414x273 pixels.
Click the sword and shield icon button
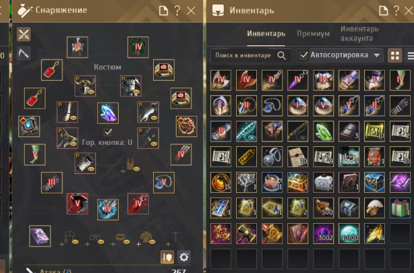click(x=167, y=257)
